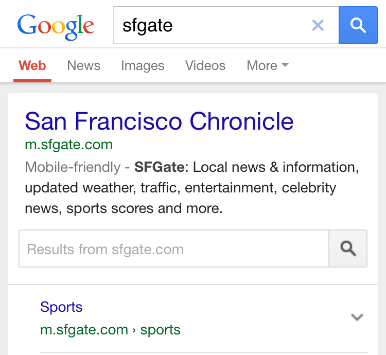Viewport: 386px width, 355px height.
Task: Expand the Sports sitelink chevron
Action: click(357, 317)
